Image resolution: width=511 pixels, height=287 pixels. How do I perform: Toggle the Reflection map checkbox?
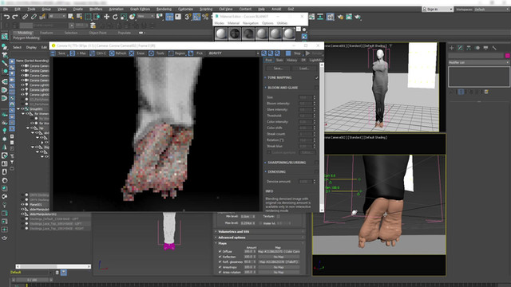tap(220, 257)
